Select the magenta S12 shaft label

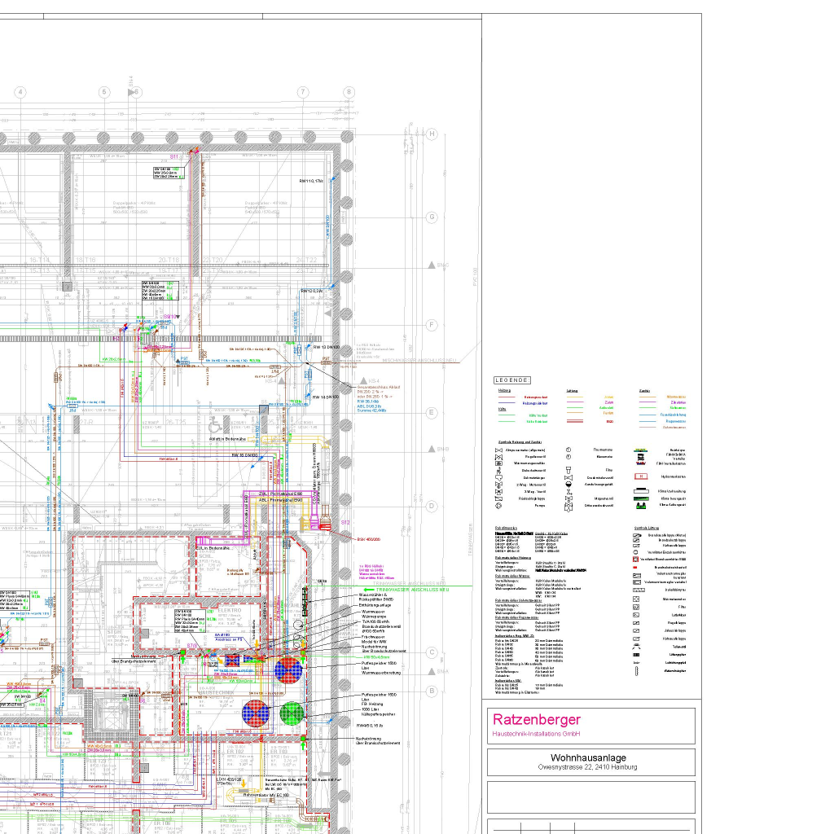point(345,522)
